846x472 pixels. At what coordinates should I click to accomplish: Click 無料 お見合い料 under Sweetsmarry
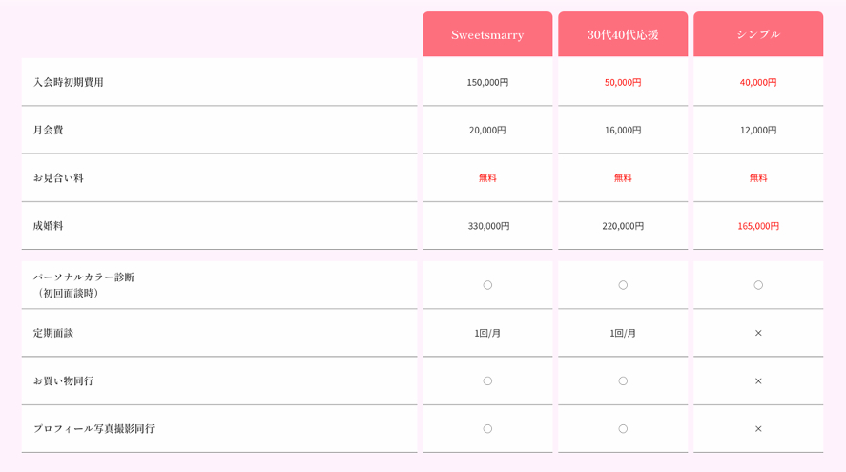(x=487, y=177)
